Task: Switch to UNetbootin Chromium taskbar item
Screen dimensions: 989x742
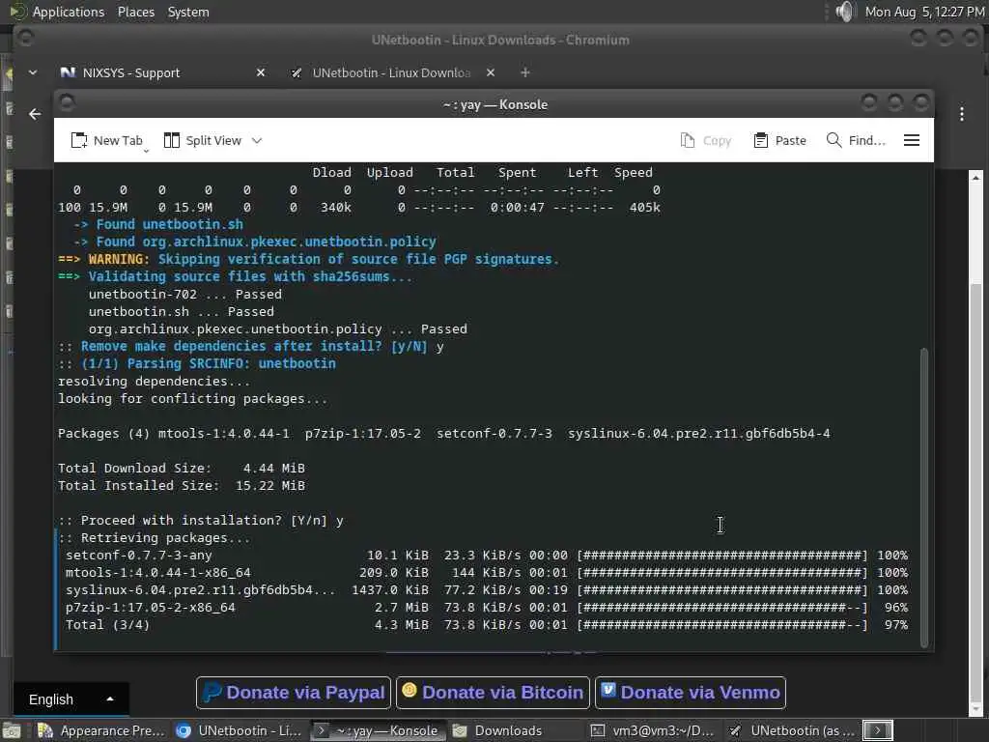Action: [x=239, y=730]
